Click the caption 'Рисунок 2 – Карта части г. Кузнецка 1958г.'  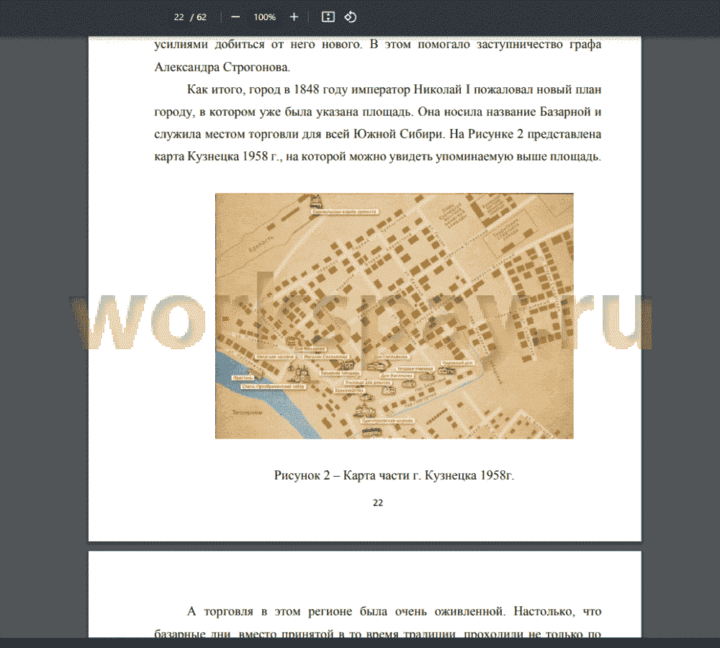tap(394, 475)
